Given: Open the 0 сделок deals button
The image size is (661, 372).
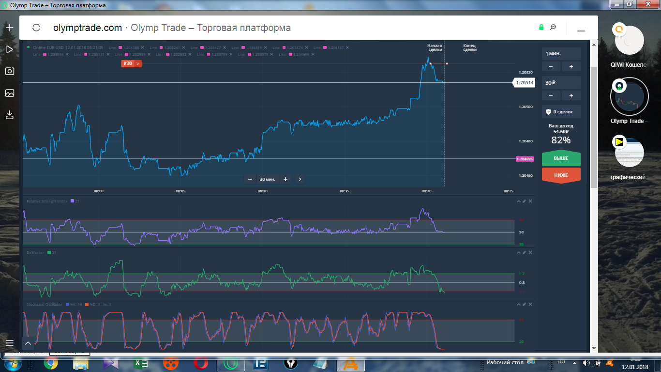Looking at the screenshot, I should click(x=561, y=111).
